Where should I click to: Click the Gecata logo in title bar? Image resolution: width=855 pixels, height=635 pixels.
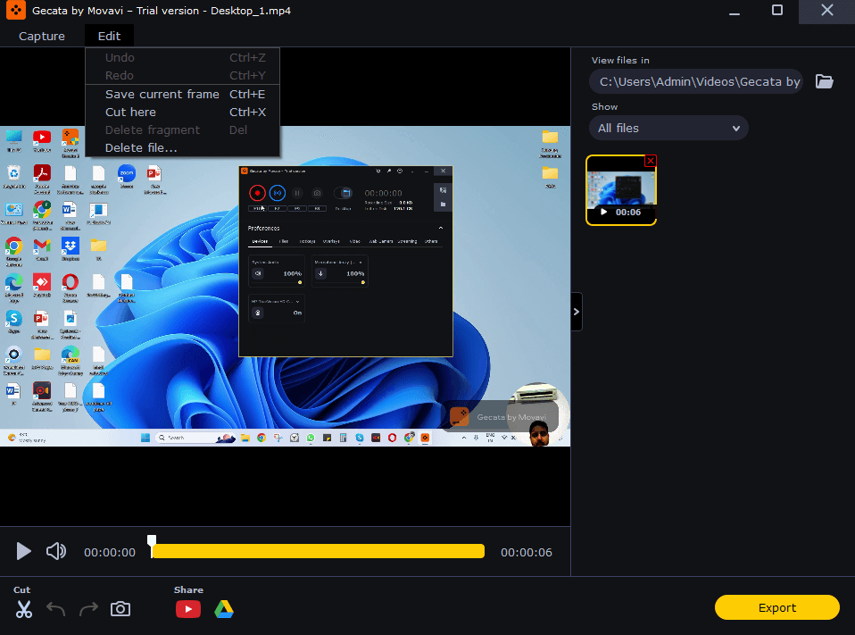point(16,11)
